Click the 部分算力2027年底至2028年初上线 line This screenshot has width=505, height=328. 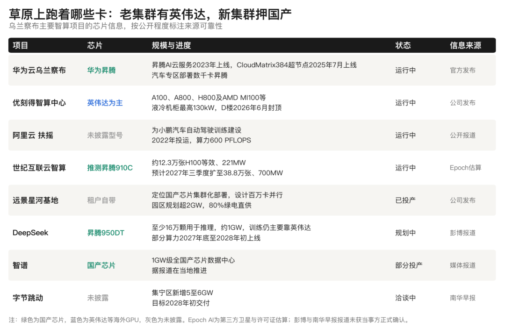pyautogui.click(x=206, y=238)
